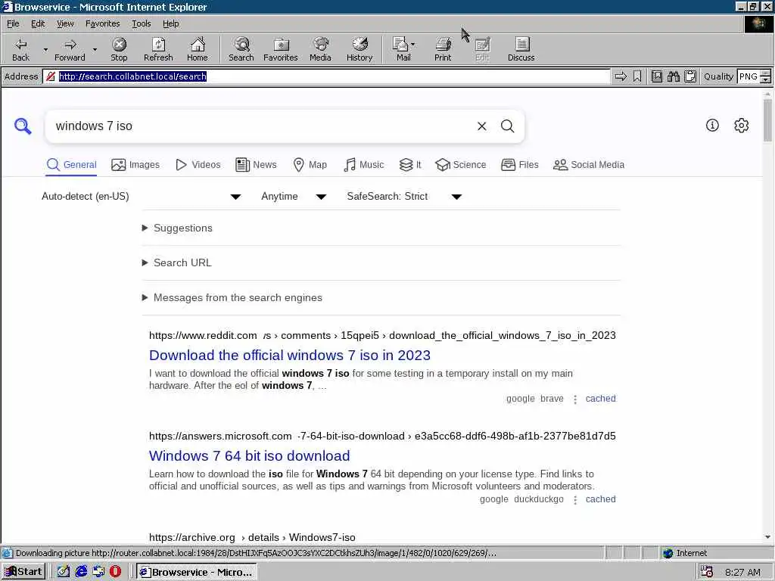This screenshot has height=581, width=775.
Task: Open the Help menu
Action: coord(170,23)
